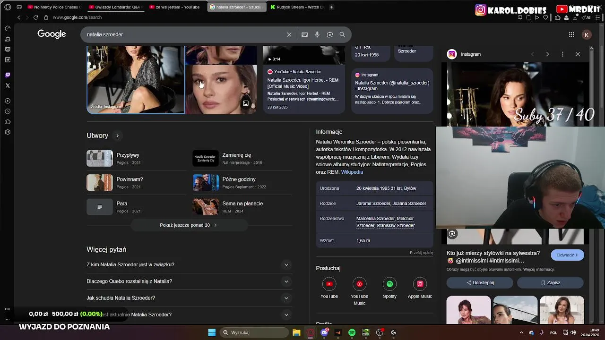
Task: Click the 'Zapisz' save button
Action: [551, 282]
